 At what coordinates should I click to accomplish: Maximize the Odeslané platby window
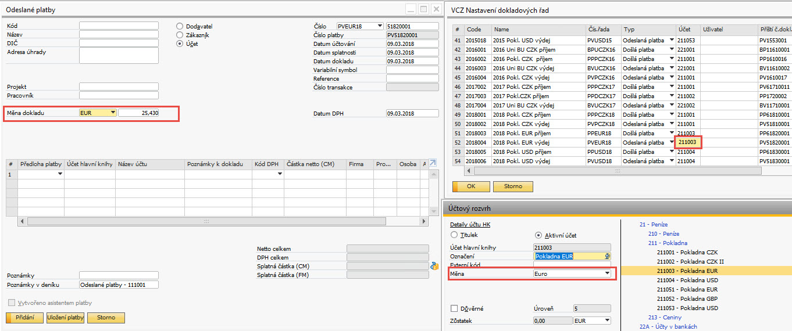coord(423,9)
